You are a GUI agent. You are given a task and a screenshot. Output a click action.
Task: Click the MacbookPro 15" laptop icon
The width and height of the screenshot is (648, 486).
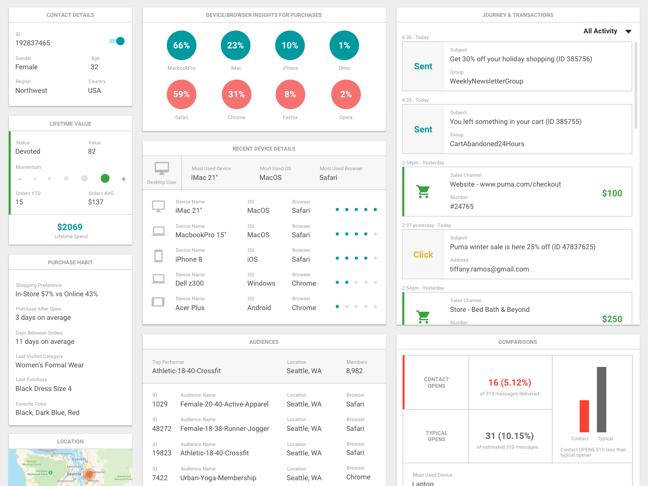(x=159, y=230)
